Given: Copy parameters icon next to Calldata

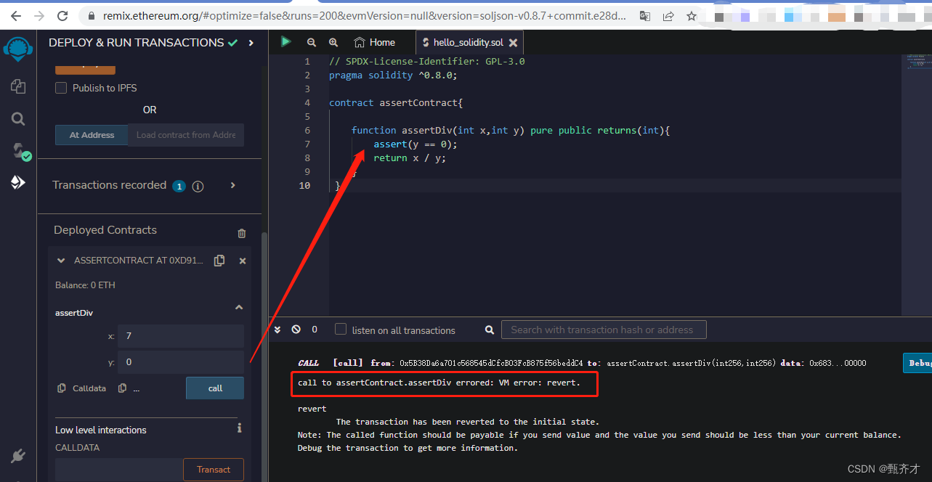Looking at the screenshot, I should [122, 388].
